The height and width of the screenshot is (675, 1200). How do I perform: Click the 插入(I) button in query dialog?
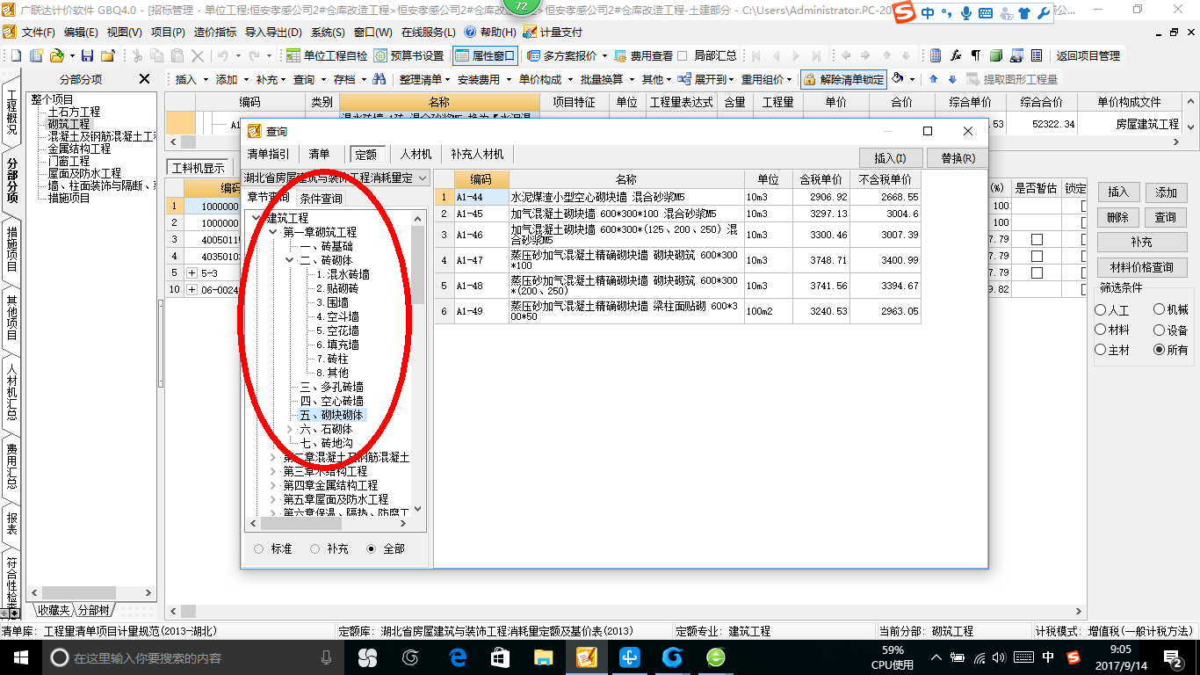click(890, 158)
